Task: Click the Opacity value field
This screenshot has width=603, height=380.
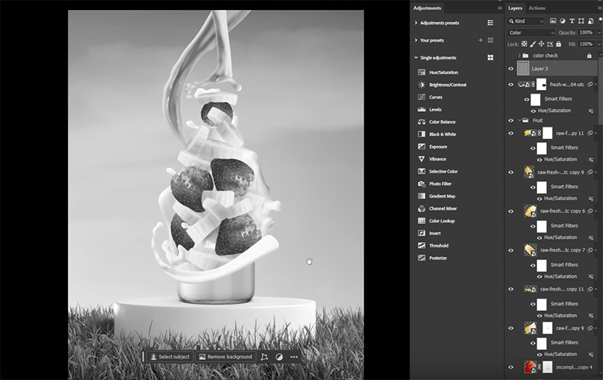Action: [586, 33]
